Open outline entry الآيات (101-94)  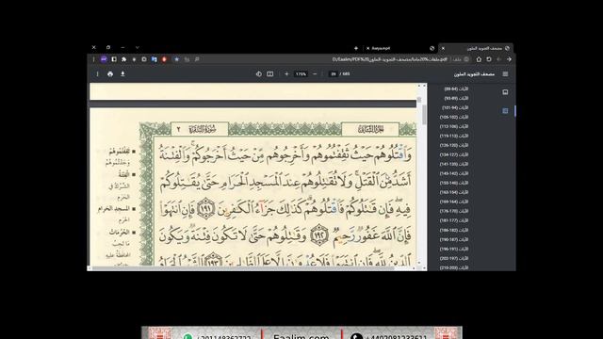tap(455, 107)
